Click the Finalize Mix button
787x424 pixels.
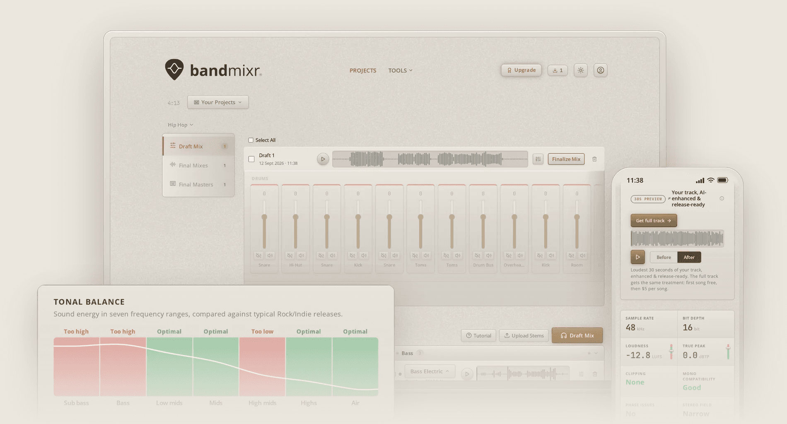pyautogui.click(x=566, y=159)
